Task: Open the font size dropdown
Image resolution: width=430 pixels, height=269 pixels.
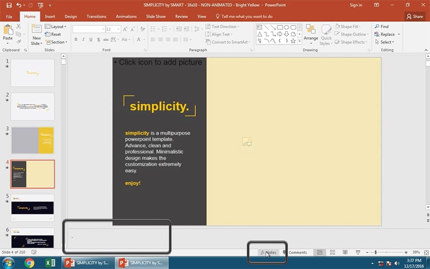Action: [x=118, y=29]
